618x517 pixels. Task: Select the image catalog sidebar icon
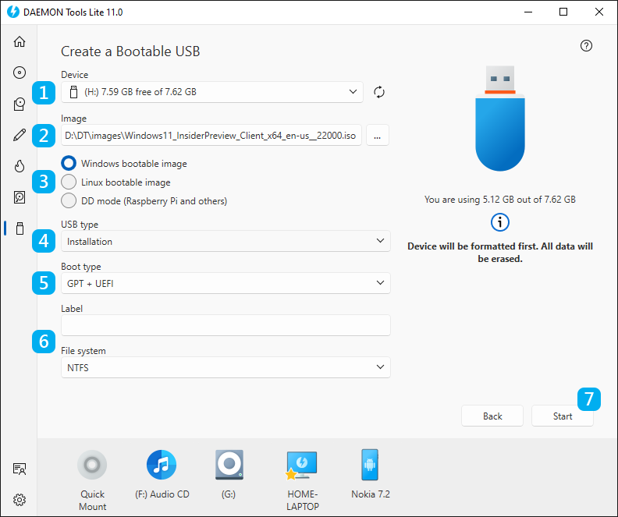20,104
